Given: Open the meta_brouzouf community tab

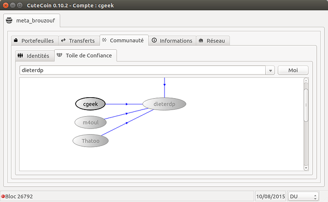Looking at the screenshot, I should pyautogui.click(x=32, y=20).
